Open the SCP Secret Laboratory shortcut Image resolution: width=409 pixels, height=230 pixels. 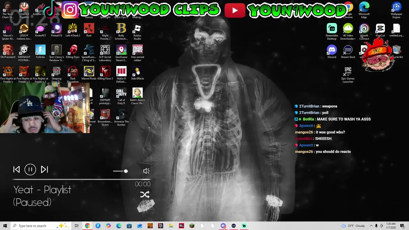pos(105,53)
